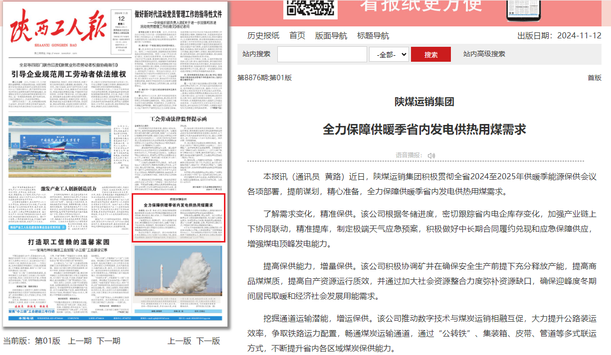Viewport: 611px width, 355px height.
Task: Open the 版面导航 menu
Action: [331, 35]
